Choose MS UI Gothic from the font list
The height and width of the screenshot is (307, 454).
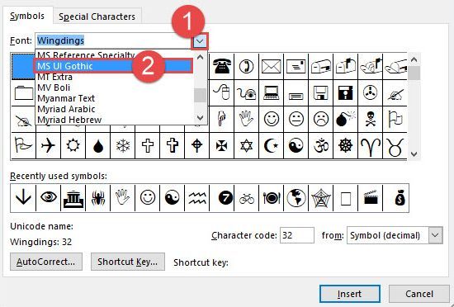[x=114, y=66]
